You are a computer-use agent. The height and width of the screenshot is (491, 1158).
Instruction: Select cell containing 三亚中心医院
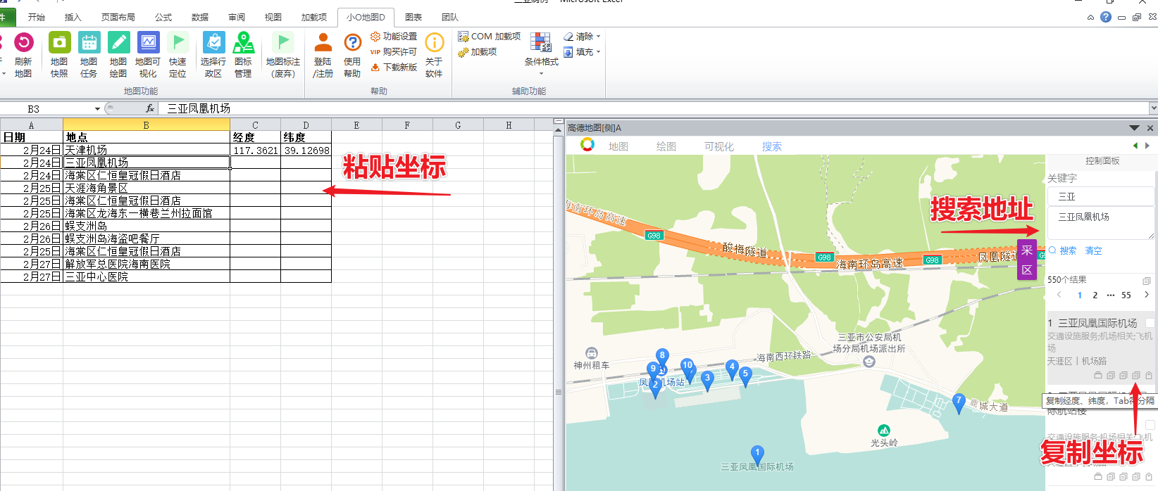147,277
